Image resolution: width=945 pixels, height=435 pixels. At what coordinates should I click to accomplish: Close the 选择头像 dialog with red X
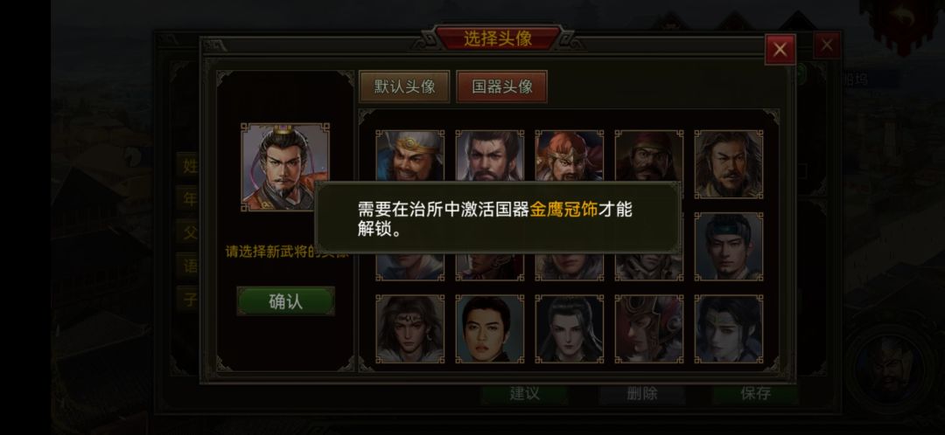click(x=780, y=49)
